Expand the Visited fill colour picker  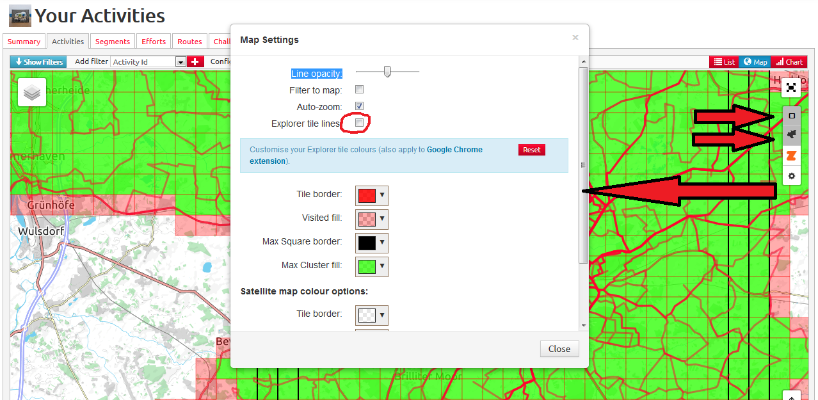(372, 219)
